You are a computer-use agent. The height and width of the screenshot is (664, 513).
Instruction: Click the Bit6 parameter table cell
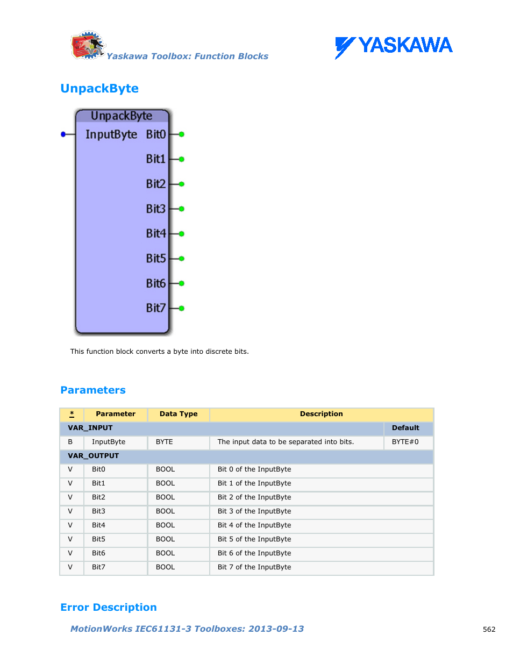point(116,553)
